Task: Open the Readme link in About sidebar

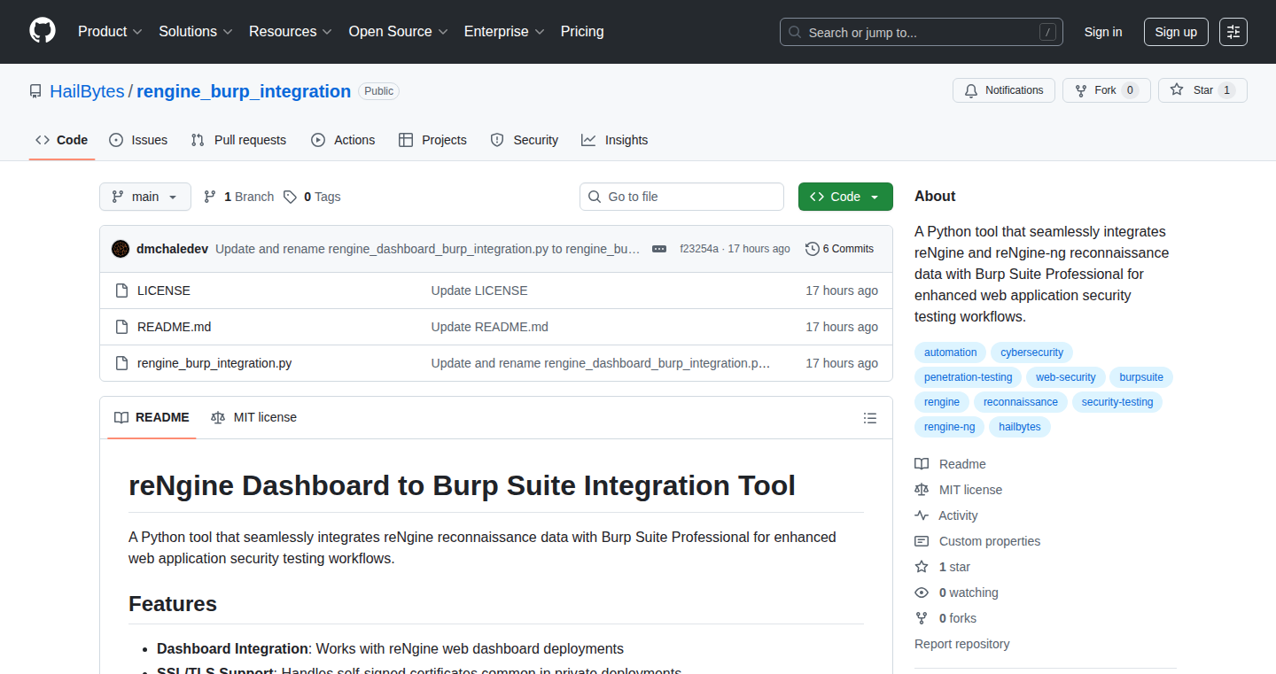Action: click(x=951, y=464)
